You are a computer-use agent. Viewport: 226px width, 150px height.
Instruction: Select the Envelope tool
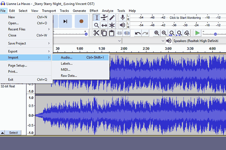(104, 17)
